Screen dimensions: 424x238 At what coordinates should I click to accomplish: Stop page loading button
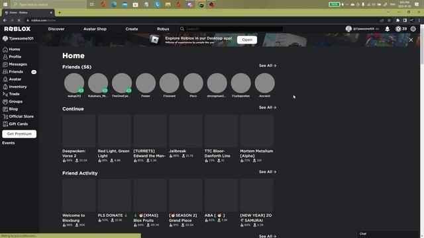19,20
